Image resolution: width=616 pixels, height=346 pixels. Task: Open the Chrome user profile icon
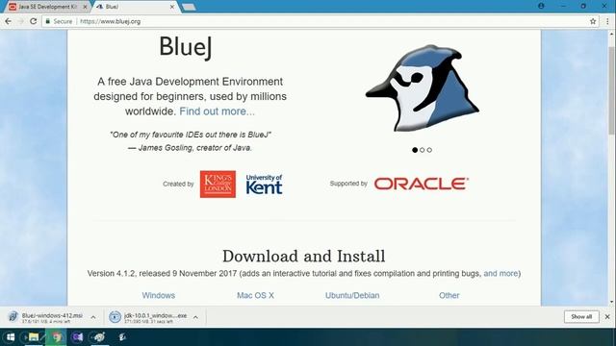(541, 6)
